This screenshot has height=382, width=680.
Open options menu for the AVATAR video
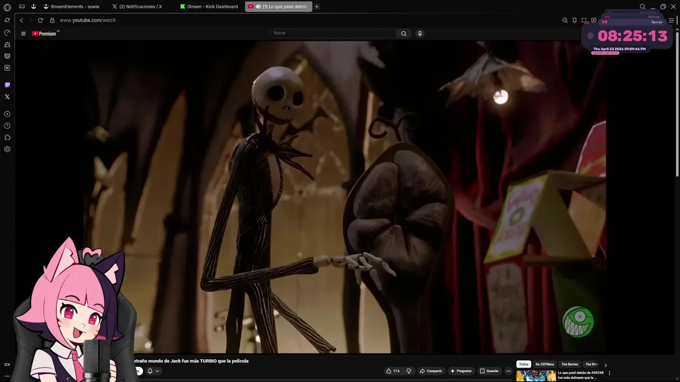point(609,373)
